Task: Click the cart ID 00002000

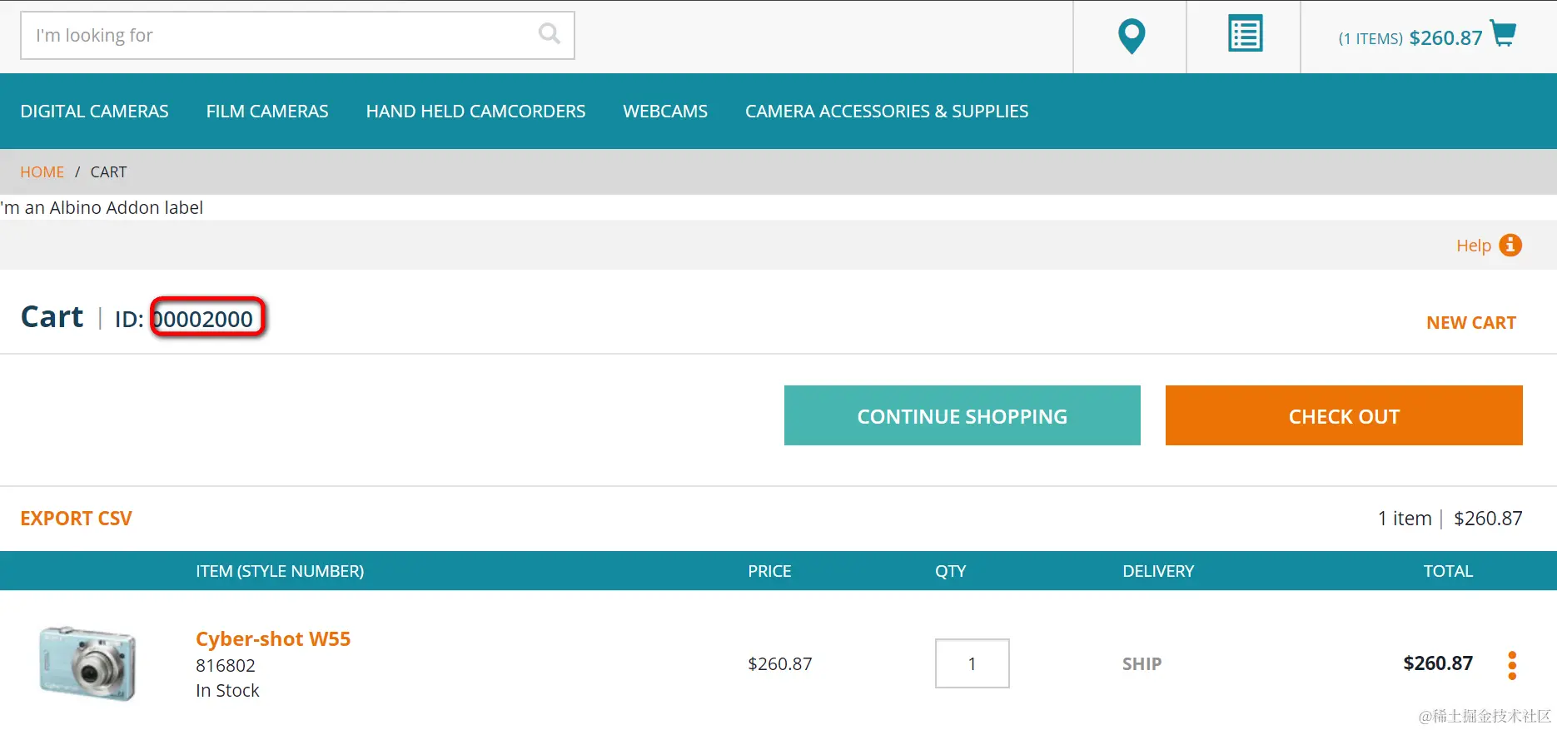Action: [x=203, y=319]
